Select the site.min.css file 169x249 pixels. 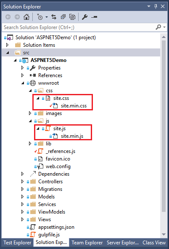pos(74,106)
